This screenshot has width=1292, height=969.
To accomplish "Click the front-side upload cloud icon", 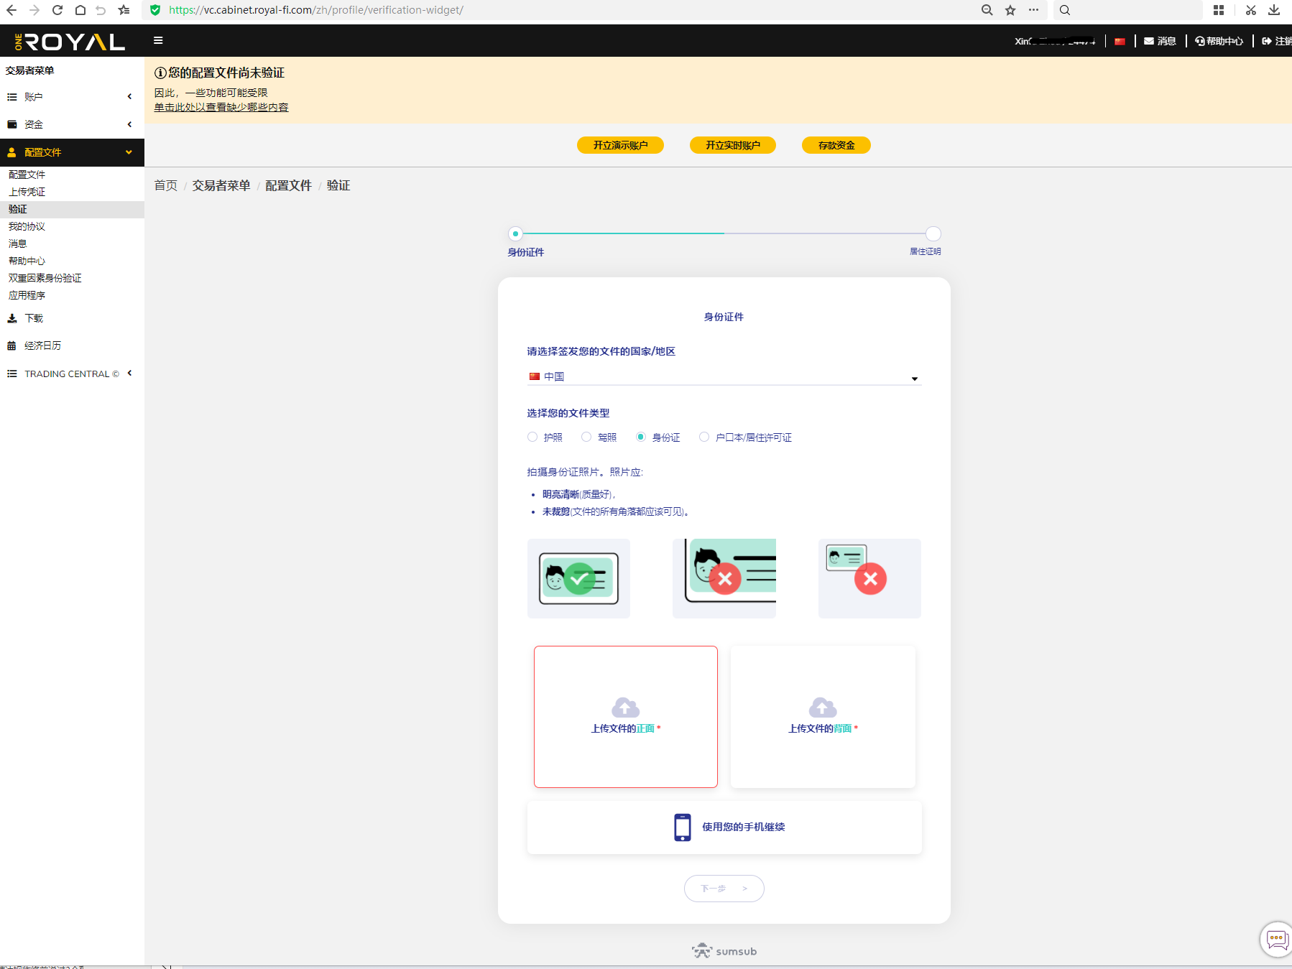I will pos(625,708).
